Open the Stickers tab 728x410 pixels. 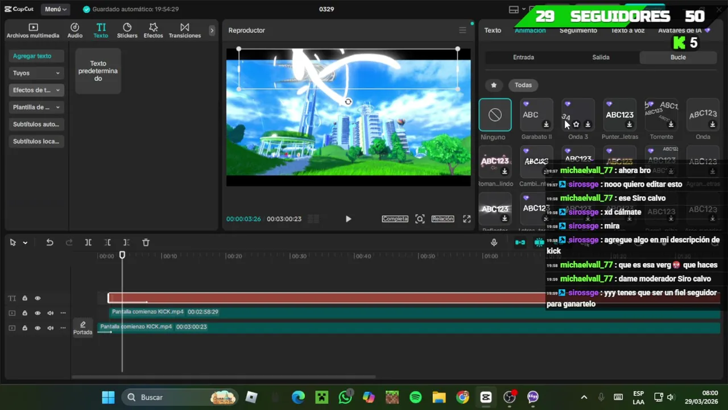click(127, 31)
